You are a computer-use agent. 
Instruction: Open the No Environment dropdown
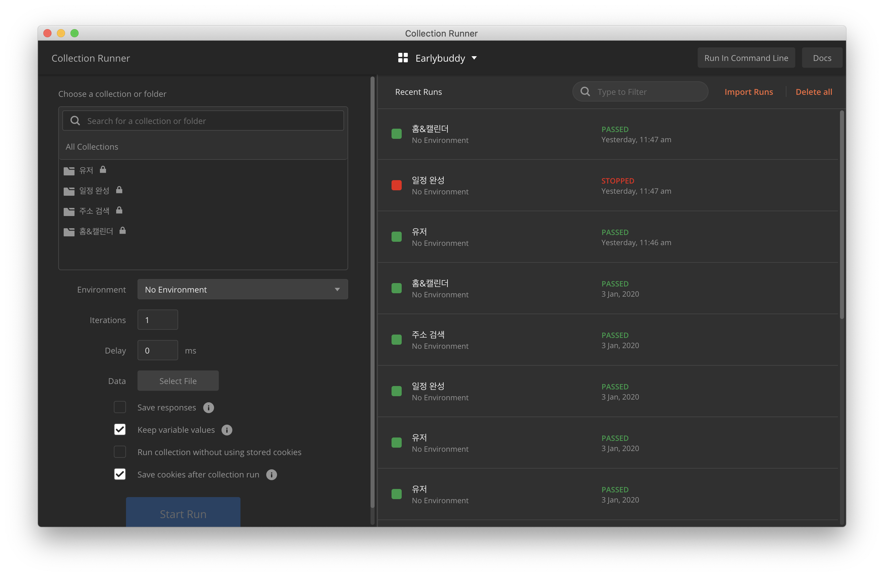(x=243, y=289)
